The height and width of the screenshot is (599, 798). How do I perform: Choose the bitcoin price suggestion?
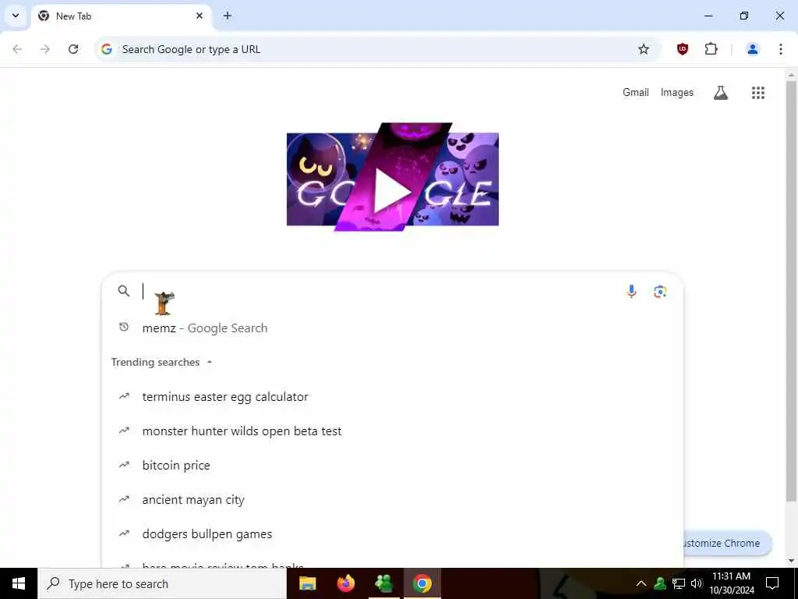click(x=393, y=465)
